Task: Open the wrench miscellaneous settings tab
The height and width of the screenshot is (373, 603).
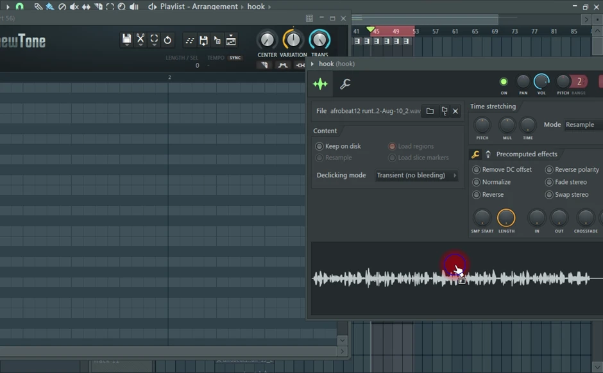Action: [344, 84]
